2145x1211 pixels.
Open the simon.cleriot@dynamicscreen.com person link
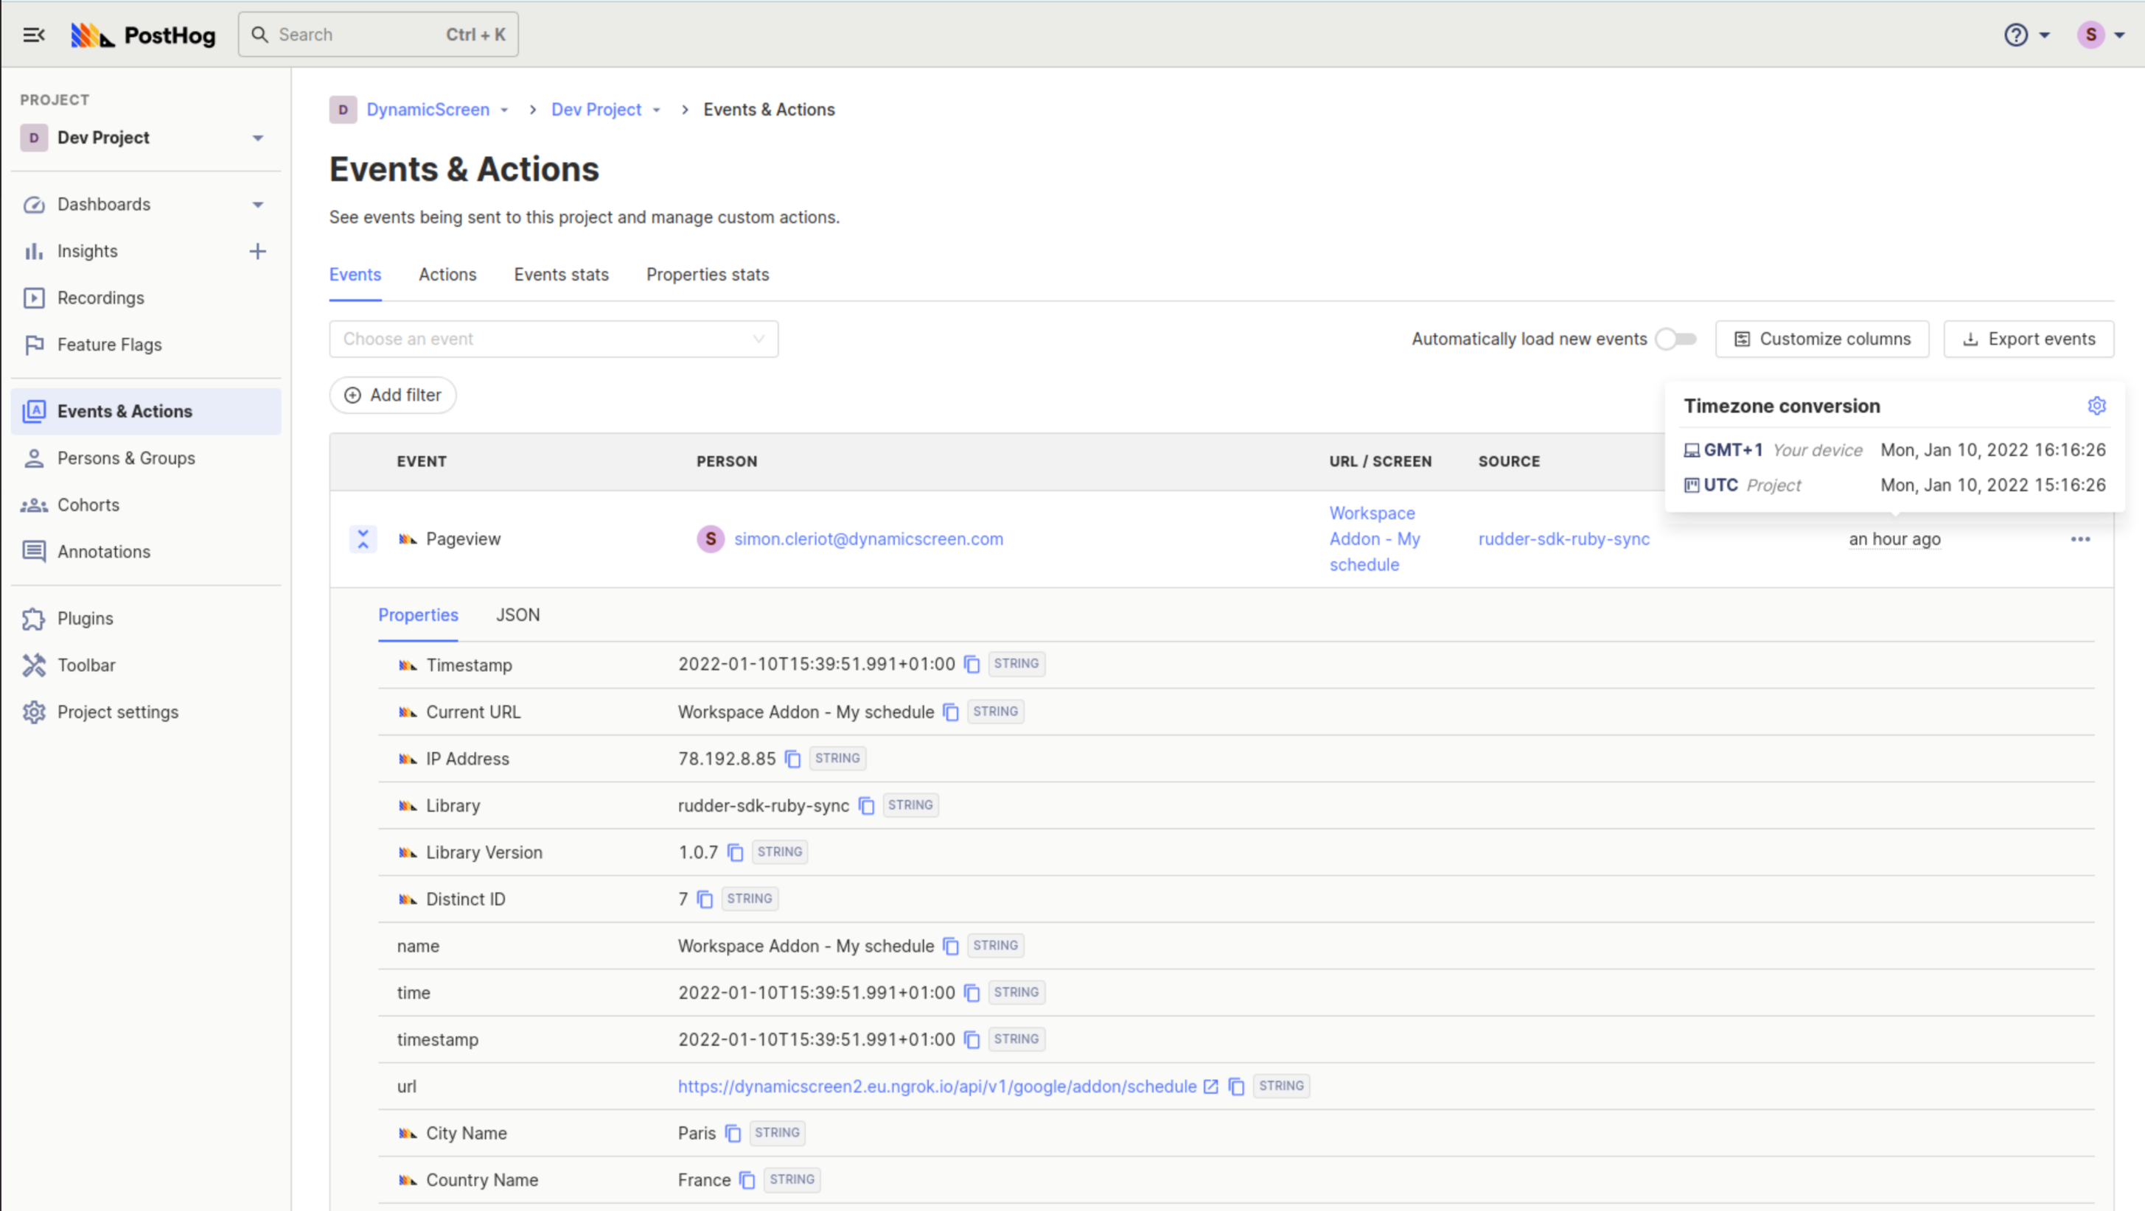868,539
